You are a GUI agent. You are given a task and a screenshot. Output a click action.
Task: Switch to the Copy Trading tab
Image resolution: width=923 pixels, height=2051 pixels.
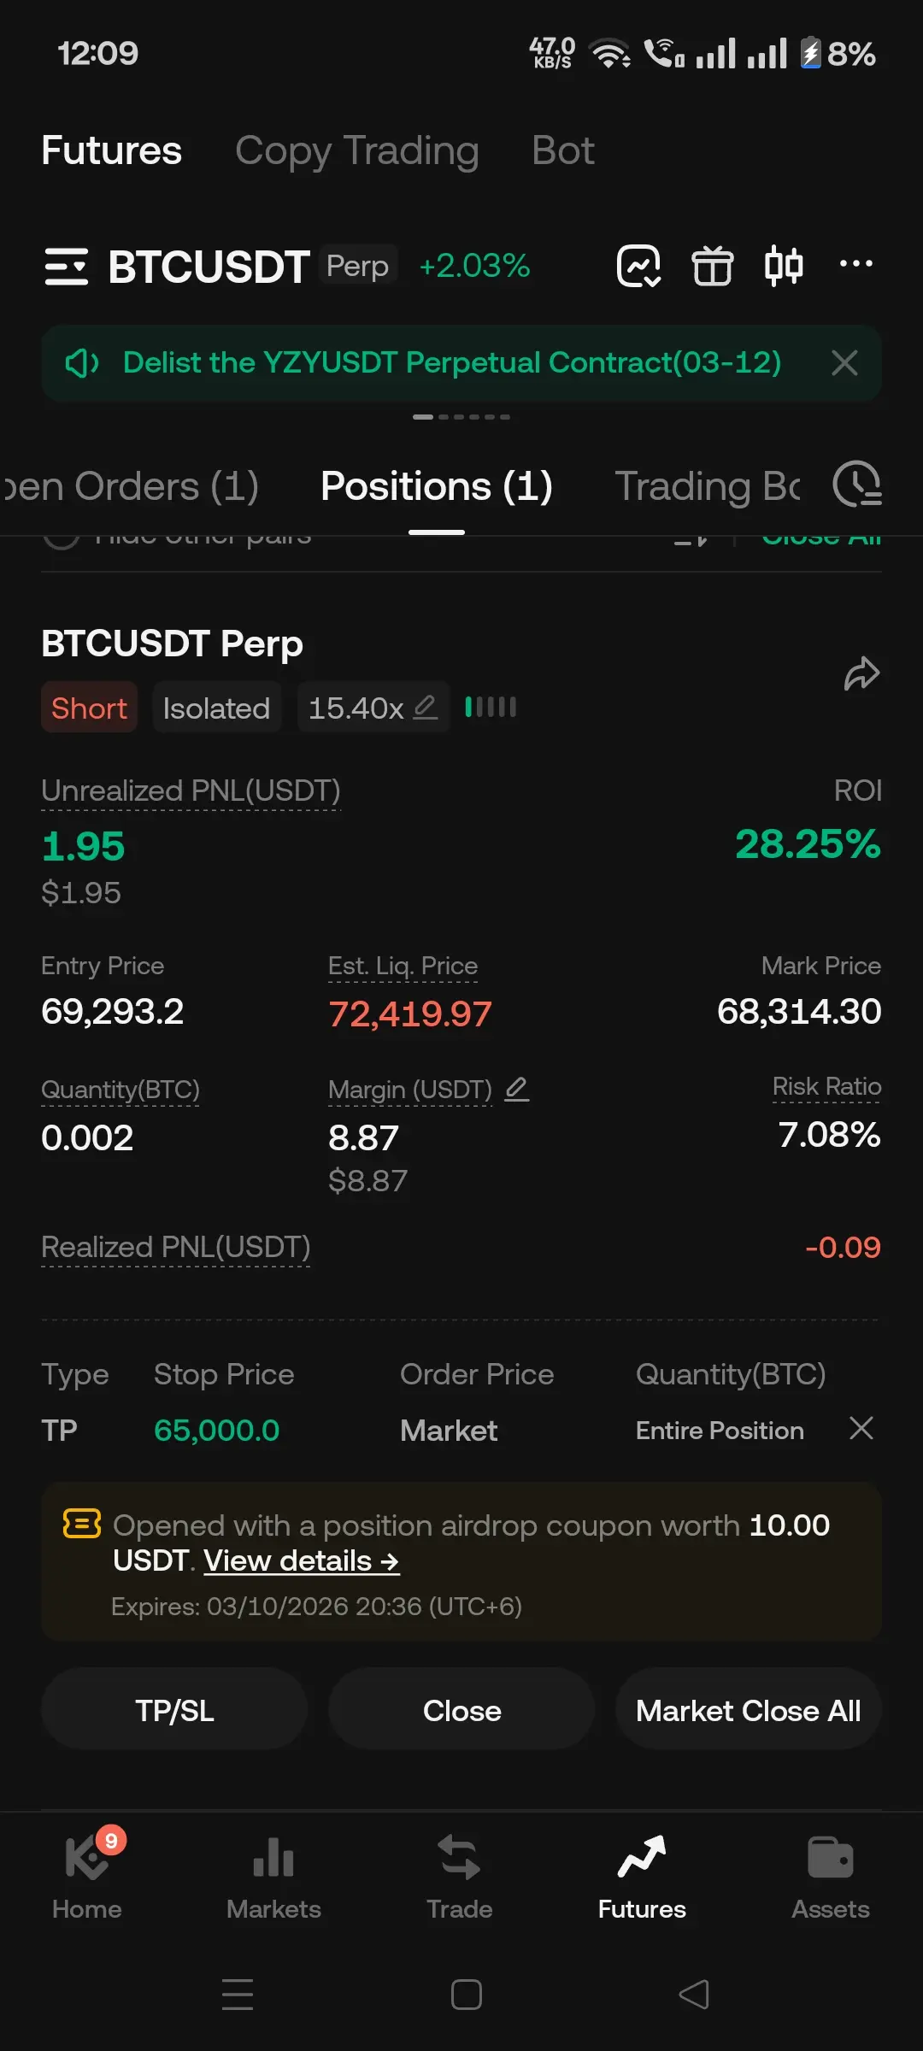coord(356,150)
